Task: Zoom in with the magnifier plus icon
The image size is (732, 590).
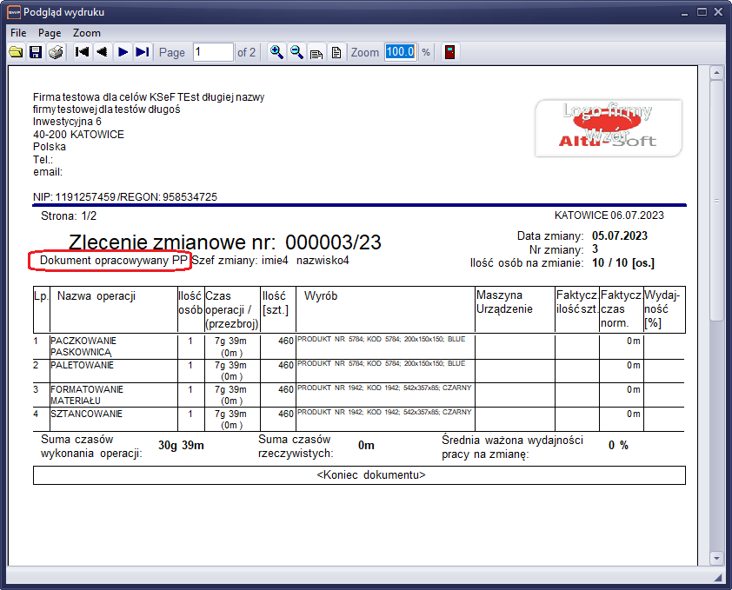Action: tap(276, 52)
